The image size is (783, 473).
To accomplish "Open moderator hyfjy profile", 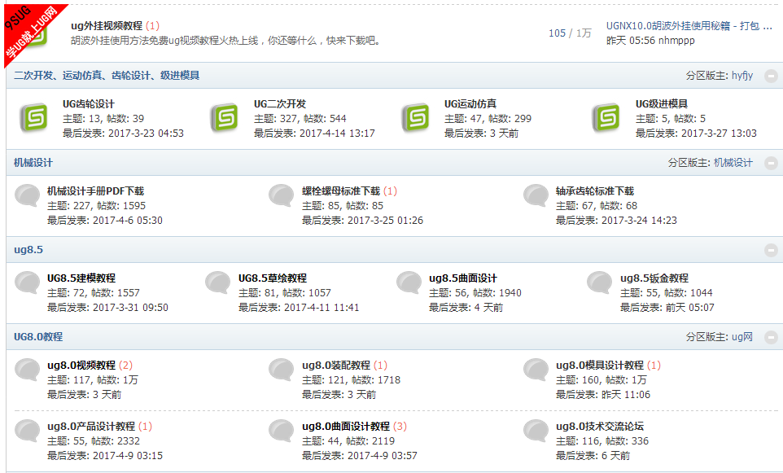I will (x=742, y=76).
